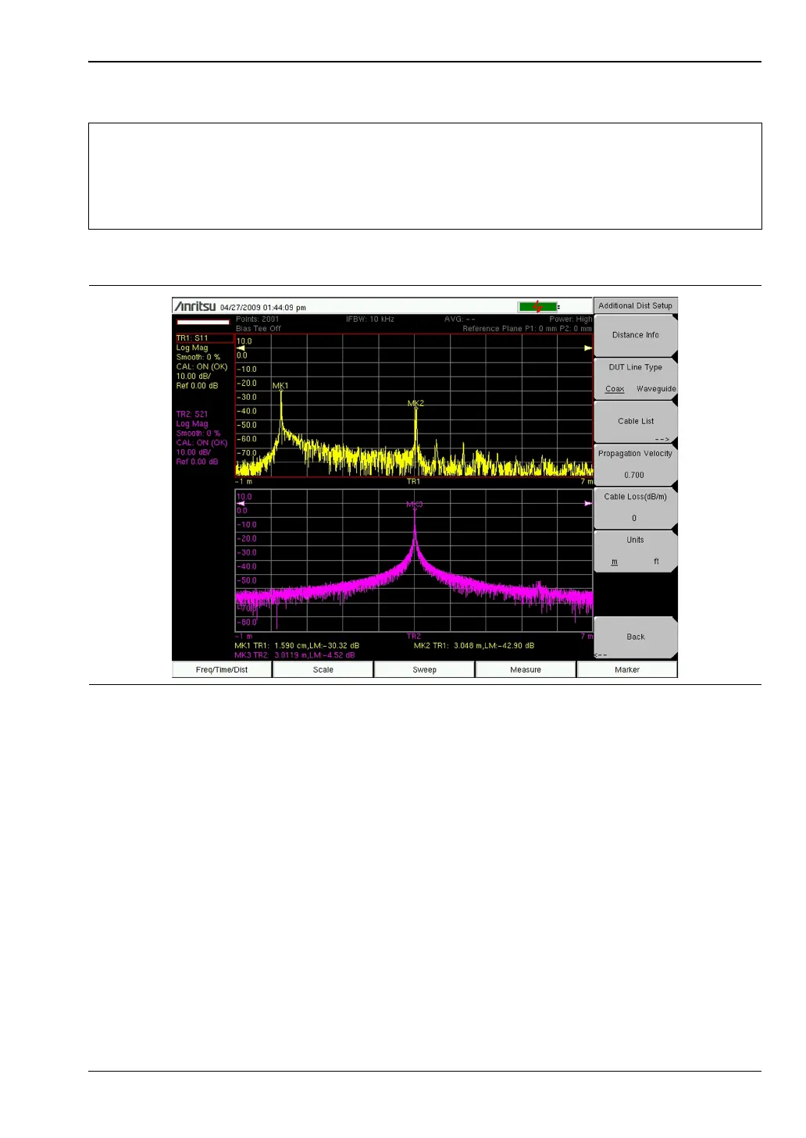This screenshot has width=806, height=1138.
Task: Open the Measure menu
Action: coord(526,670)
